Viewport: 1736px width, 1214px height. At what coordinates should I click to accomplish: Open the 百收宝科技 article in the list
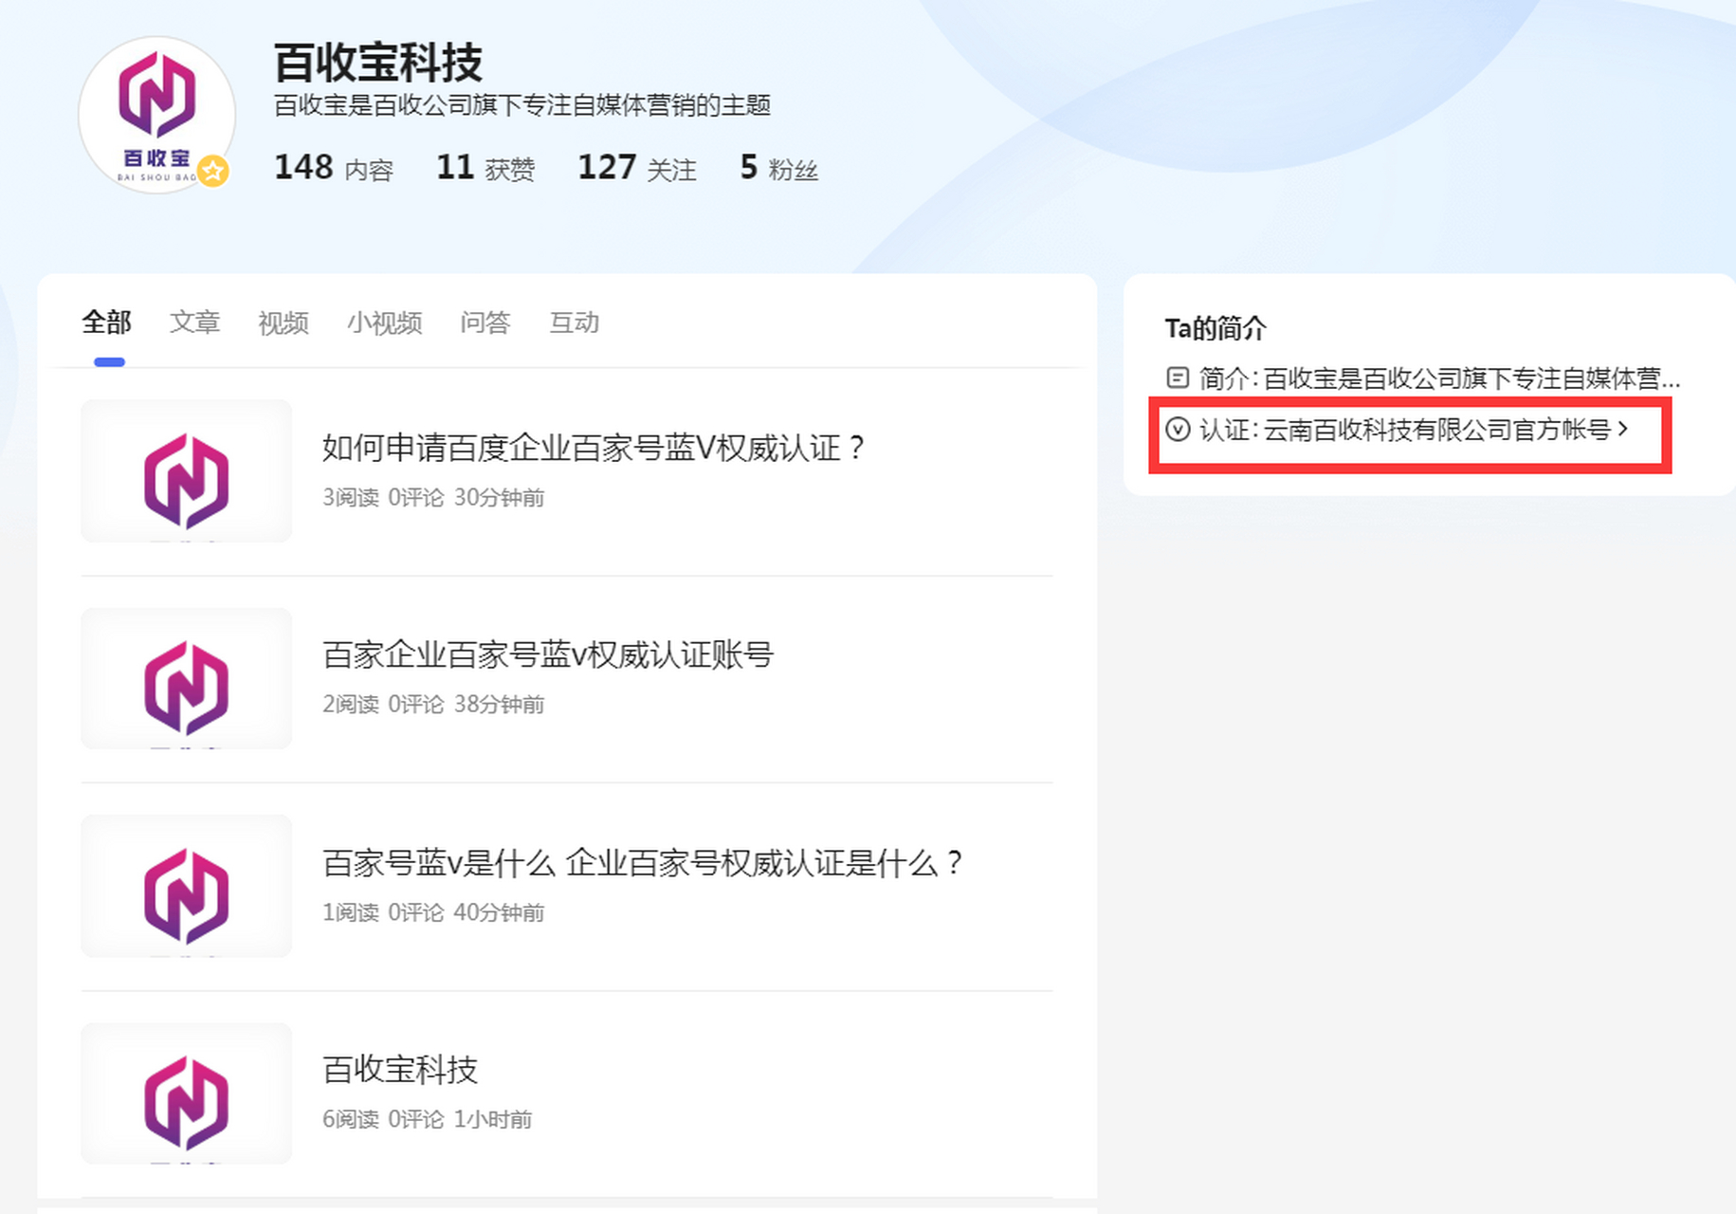[400, 1070]
